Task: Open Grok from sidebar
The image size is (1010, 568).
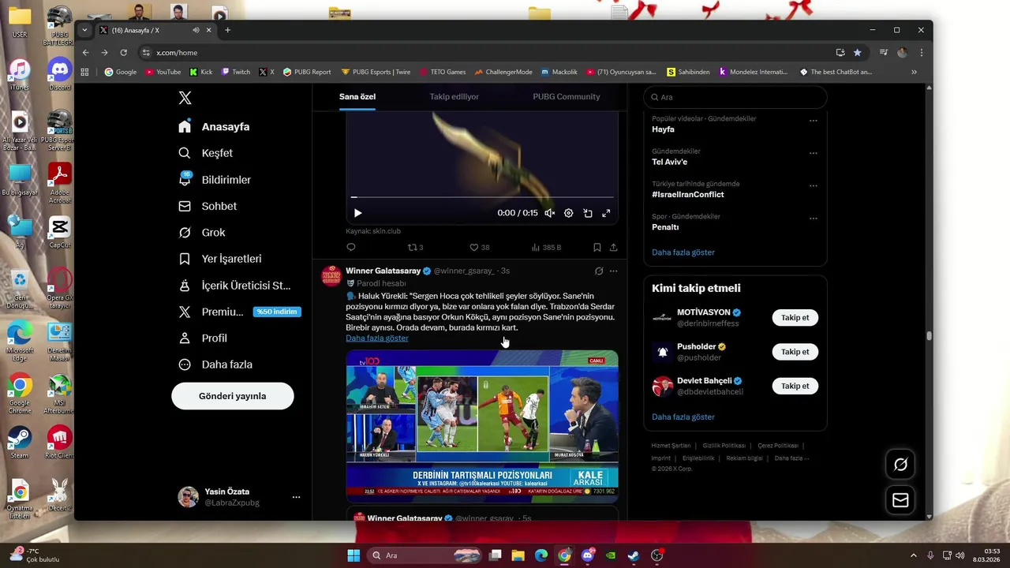Action: pyautogui.click(x=202, y=233)
